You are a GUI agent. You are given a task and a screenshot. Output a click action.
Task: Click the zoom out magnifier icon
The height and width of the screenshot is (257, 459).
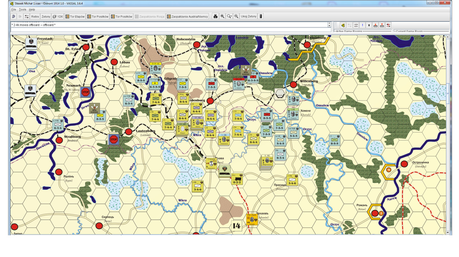click(236, 16)
